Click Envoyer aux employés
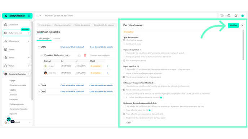This screenshot has height=139, width=248. click(100, 55)
